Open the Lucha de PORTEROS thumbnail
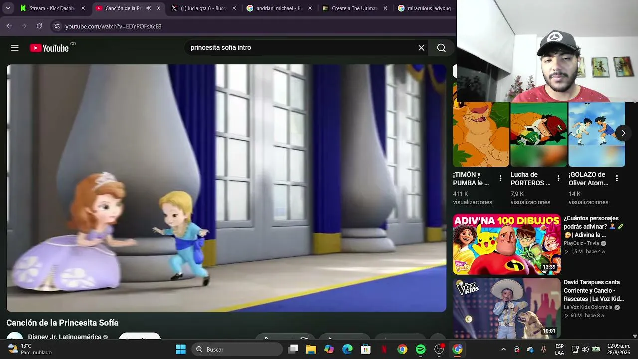The image size is (638, 359). click(x=539, y=134)
